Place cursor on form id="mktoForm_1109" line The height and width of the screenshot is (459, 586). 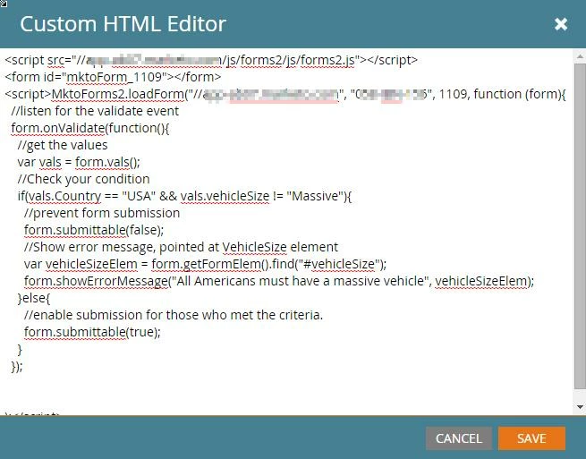(113, 77)
